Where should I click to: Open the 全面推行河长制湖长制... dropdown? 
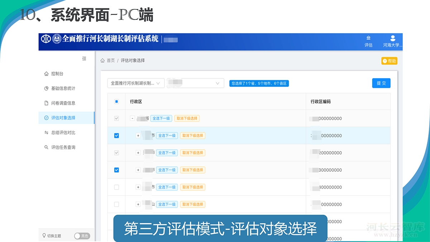tap(136, 83)
